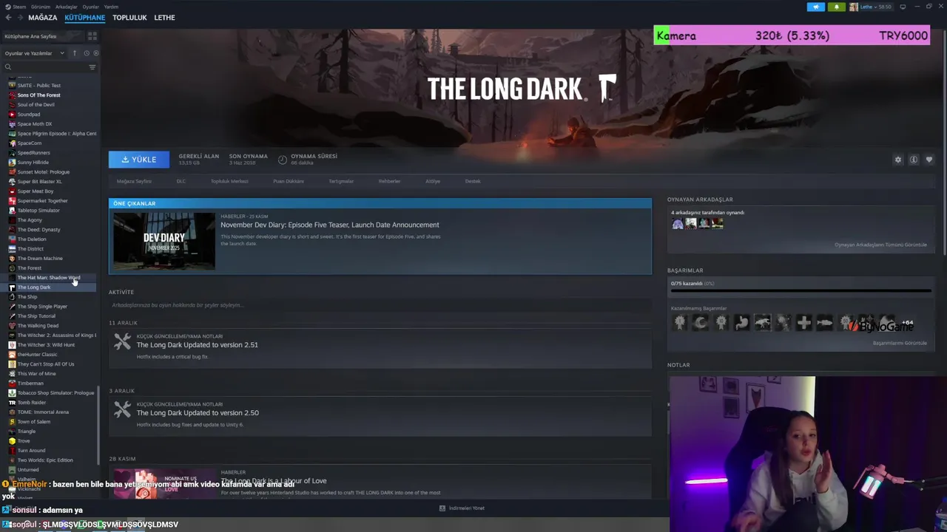Viewport: 947px width, 532px height.
Task: Click the +64 more achievements badge
Action: (x=907, y=323)
